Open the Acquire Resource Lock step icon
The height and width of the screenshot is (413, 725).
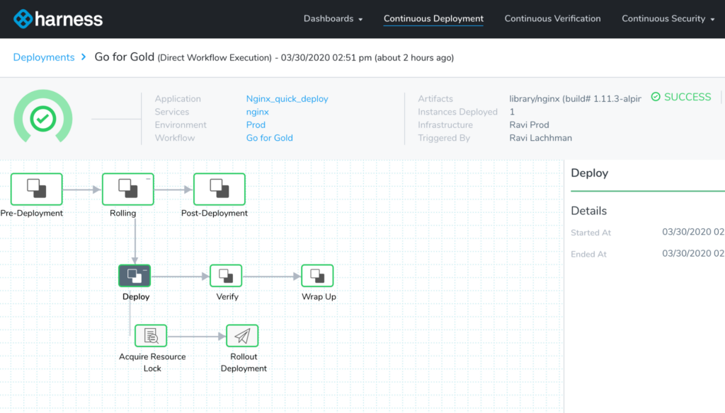151,336
